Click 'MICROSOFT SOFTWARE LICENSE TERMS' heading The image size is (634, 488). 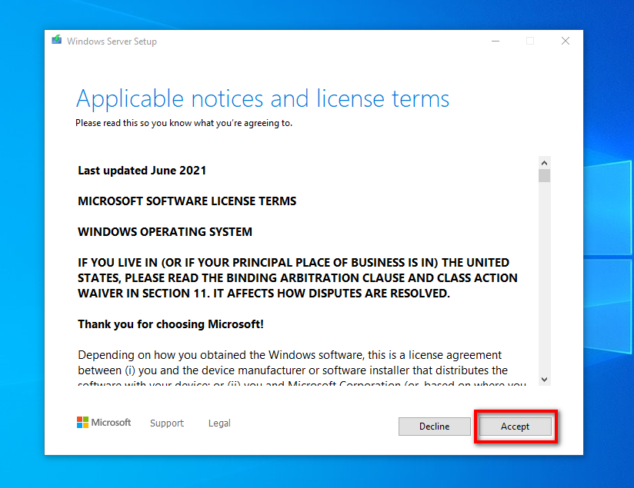pyautogui.click(x=187, y=201)
